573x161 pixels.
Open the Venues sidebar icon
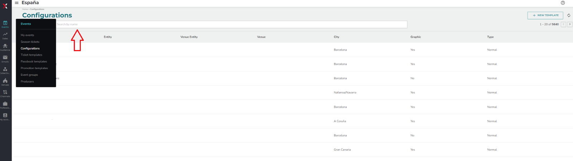pos(5,82)
